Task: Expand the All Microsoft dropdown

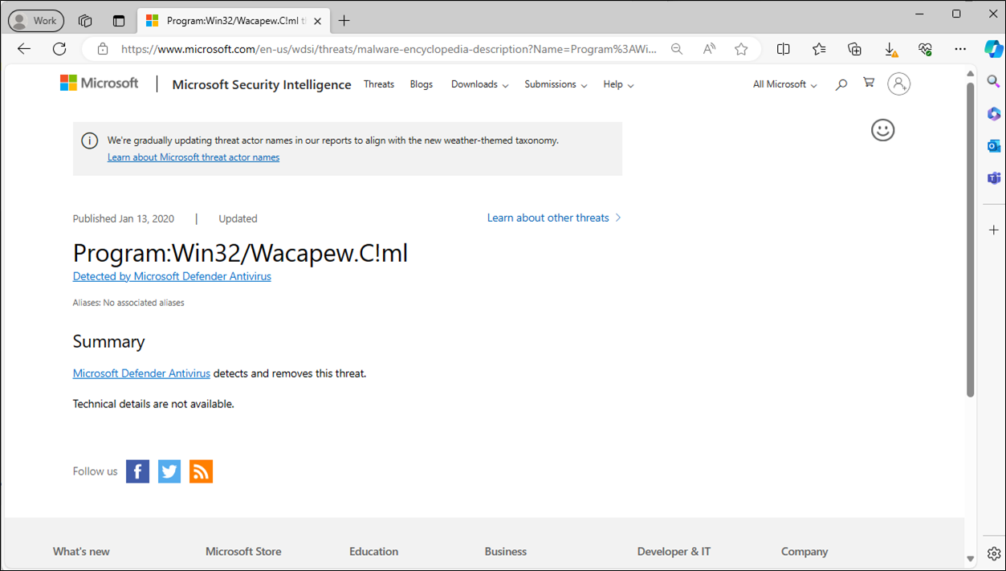Action: (785, 84)
